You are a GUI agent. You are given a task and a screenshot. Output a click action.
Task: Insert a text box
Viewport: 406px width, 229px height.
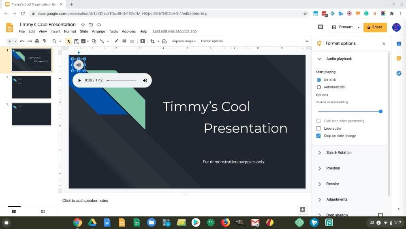(x=76, y=41)
